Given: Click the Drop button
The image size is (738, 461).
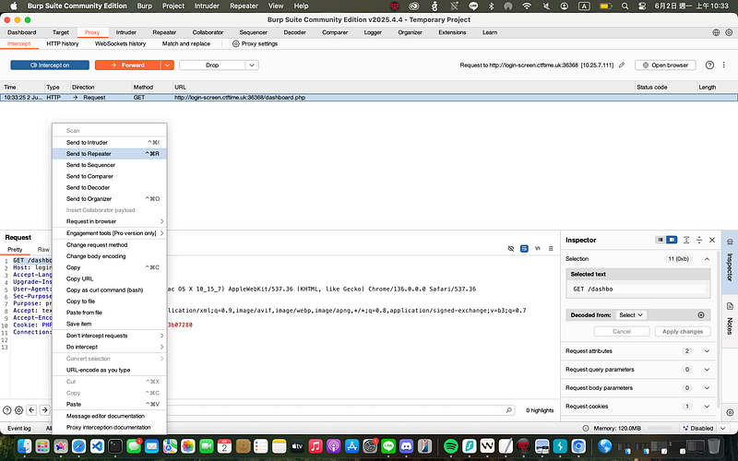Looking at the screenshot, I should click(212, 65).
